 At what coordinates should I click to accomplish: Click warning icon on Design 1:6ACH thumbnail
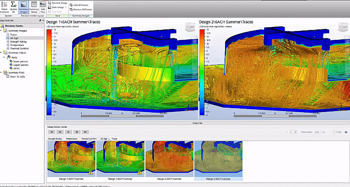click(x=139, y=173)
